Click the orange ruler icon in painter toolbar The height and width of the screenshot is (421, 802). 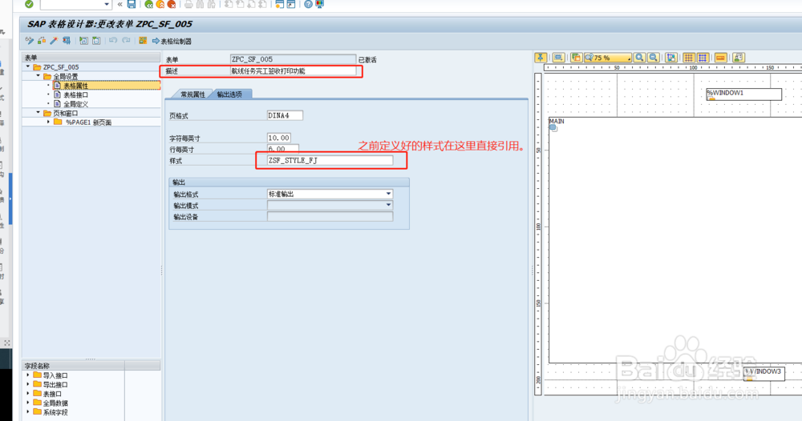[x=721, y=58]
